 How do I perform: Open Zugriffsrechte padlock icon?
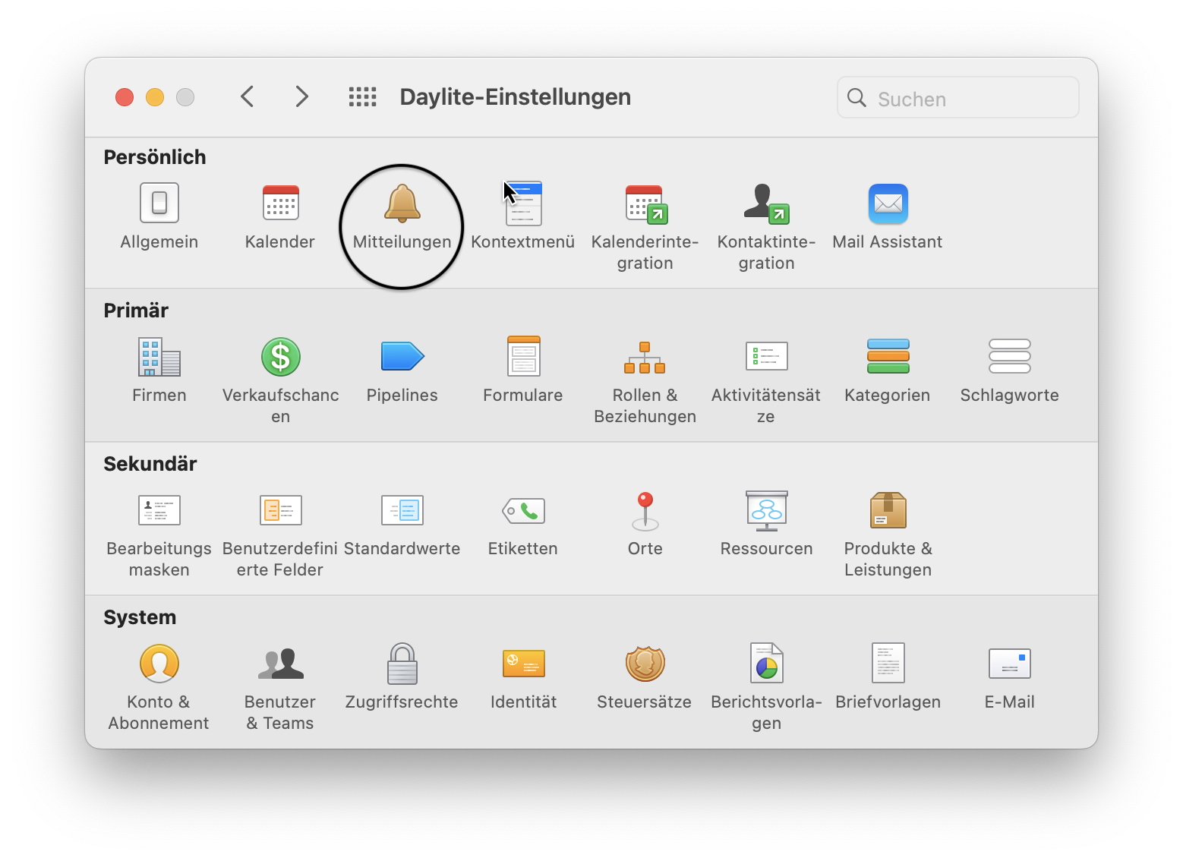click(x=402, y=664)
